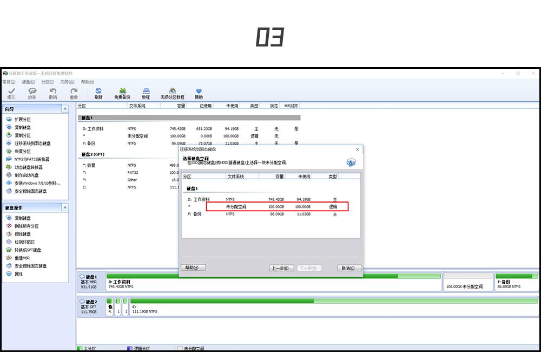Select the F: 备份 row in the dialog
Screen dimensions: 541x352
[271, 214]
